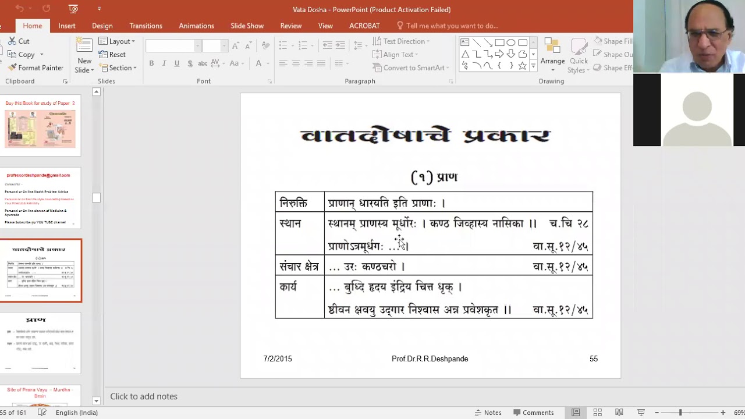
Task: Select the Down Arrow shape
Action: tap(511, 54)
